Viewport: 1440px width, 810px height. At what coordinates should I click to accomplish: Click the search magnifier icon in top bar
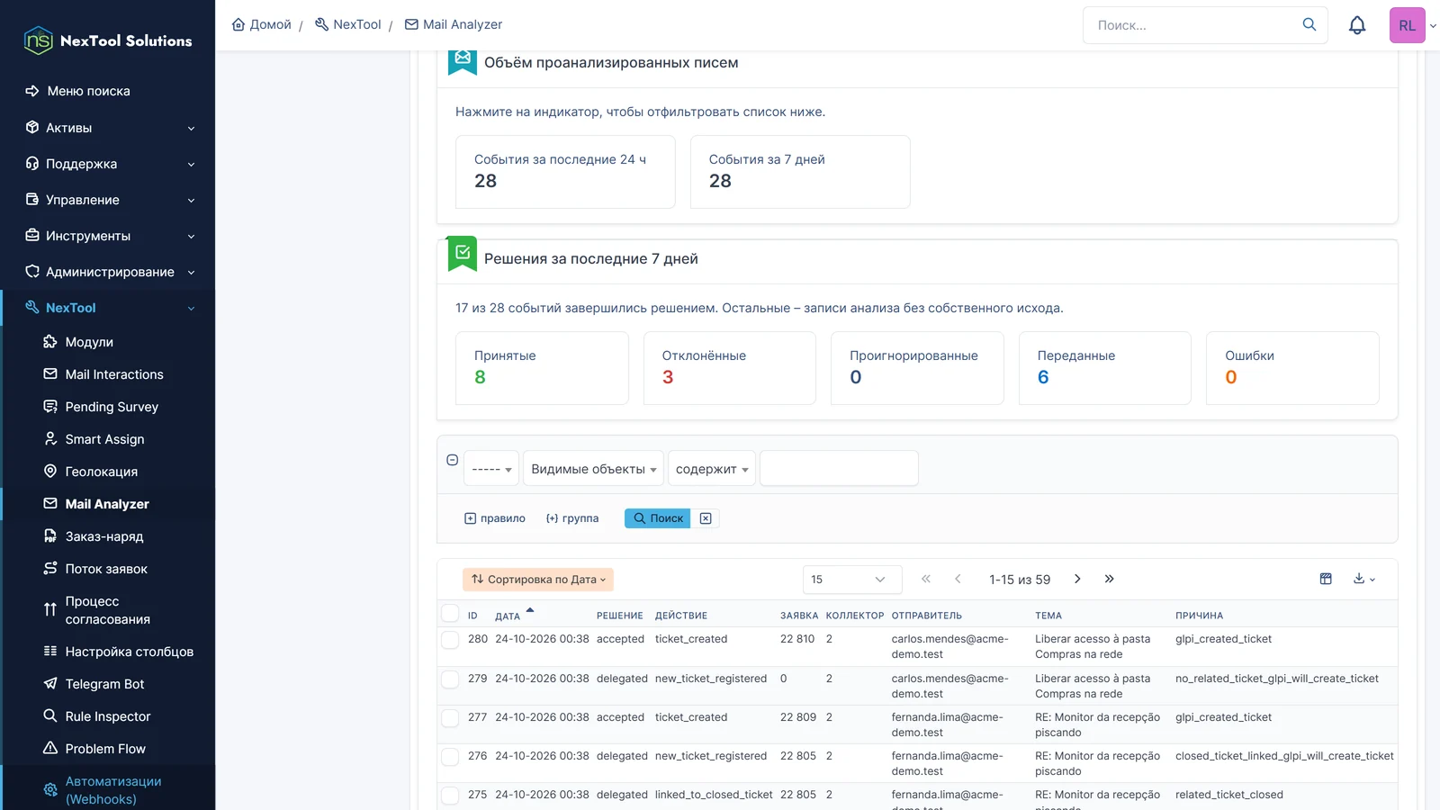1309,24
